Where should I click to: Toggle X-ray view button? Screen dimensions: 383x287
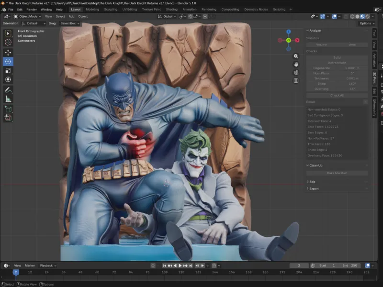(346, 16)
